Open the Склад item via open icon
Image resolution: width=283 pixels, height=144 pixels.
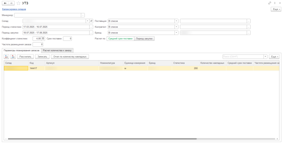point(91,21)
